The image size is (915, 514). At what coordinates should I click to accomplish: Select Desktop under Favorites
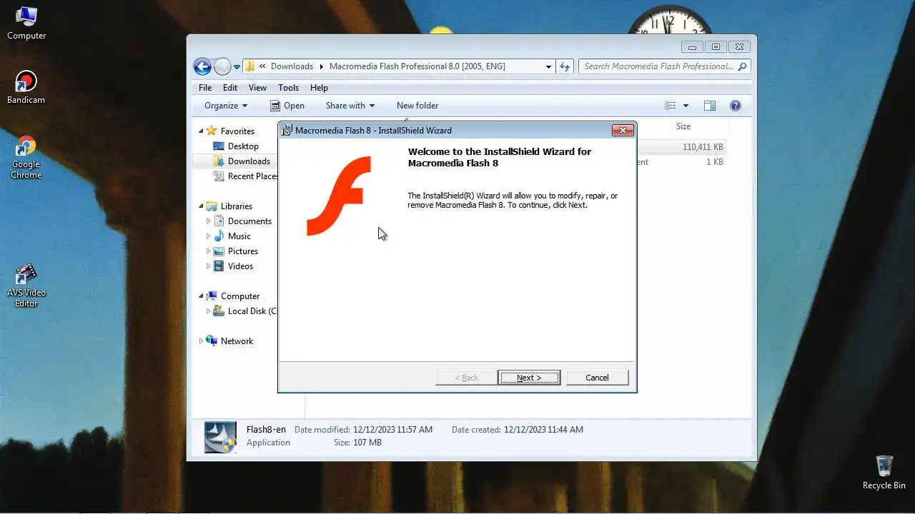coord(243,146)
